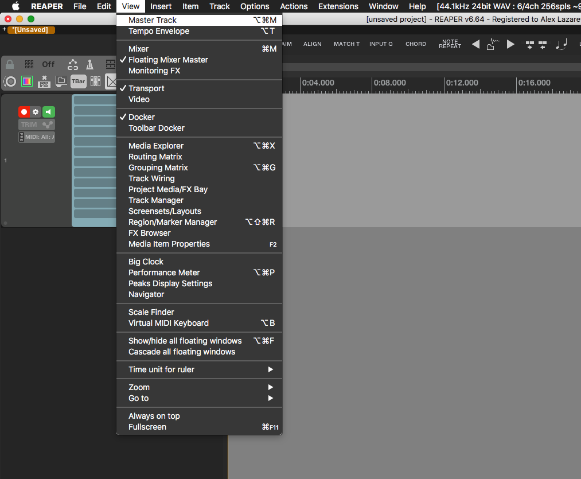The image size is (581, 479).
Task: Open the Actions menu in menu bar
Action: click(294, 6)
